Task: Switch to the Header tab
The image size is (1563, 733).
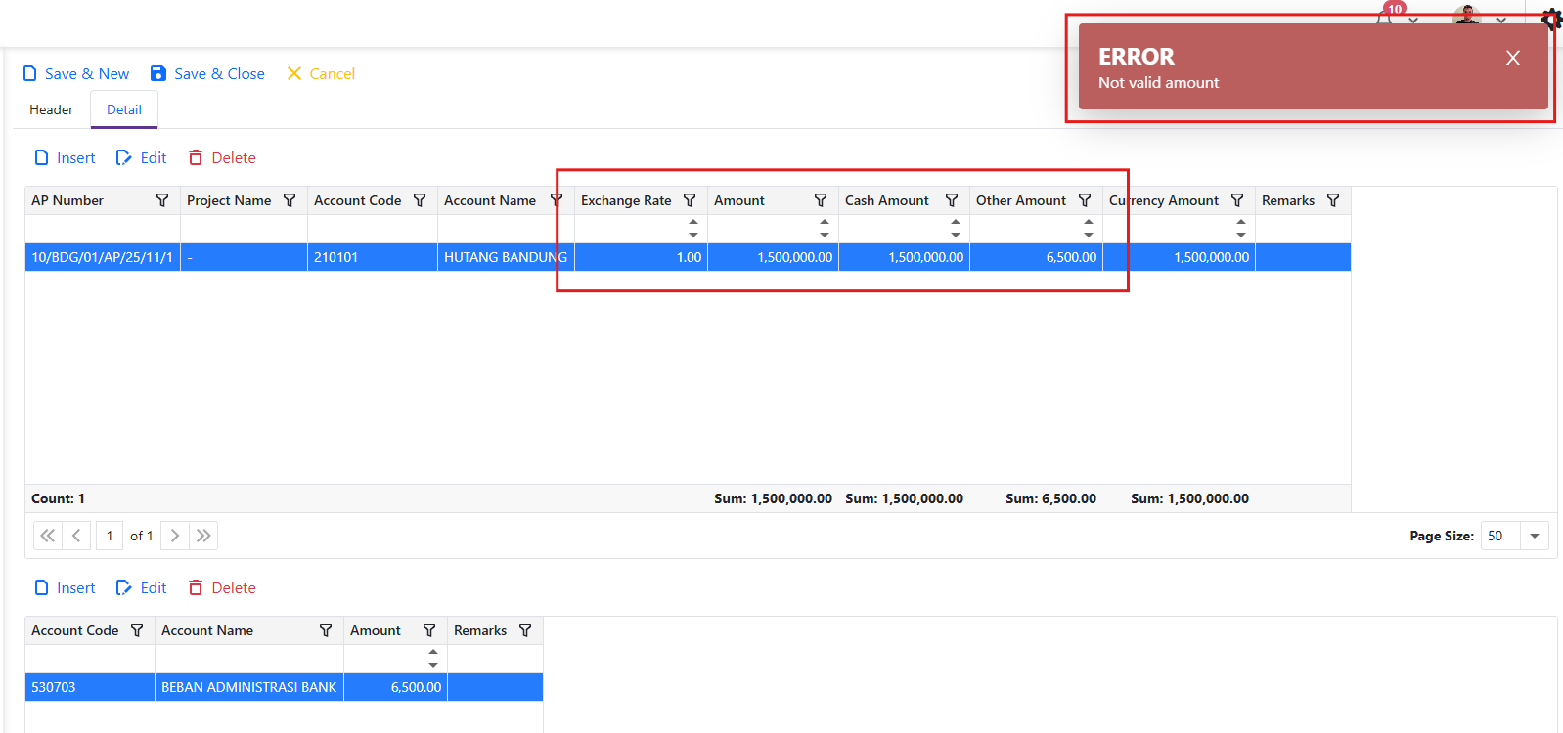Action: (51, 109)
